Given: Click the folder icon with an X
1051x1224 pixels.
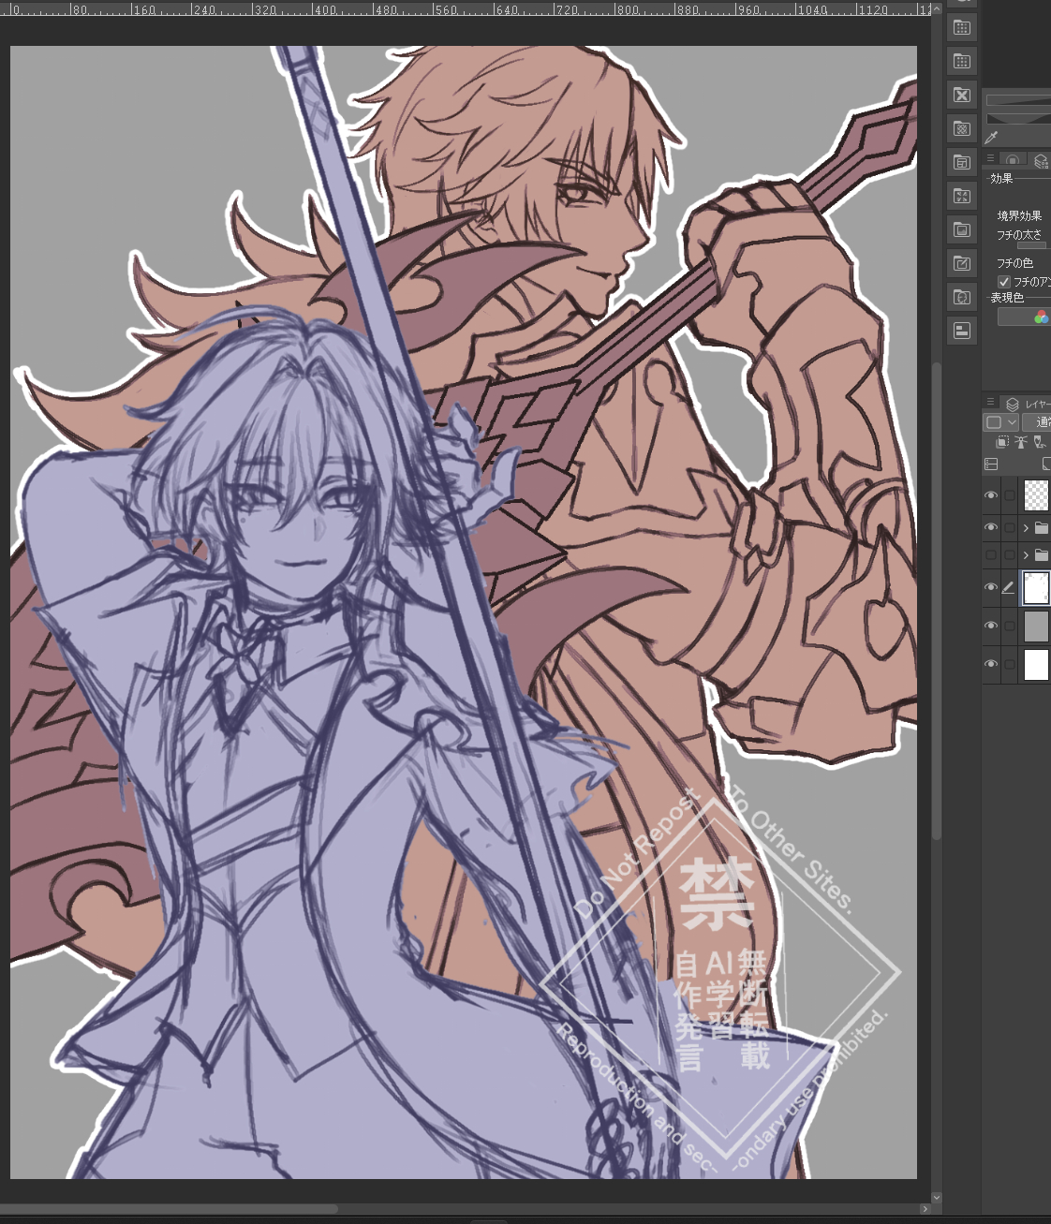Looking at the screenshot, I should (x=961, y=95).
